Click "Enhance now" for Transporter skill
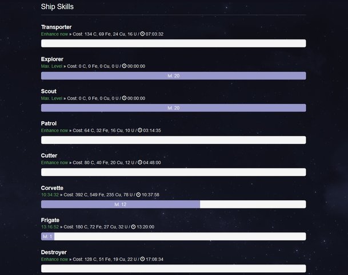 [x=54, y=34]
